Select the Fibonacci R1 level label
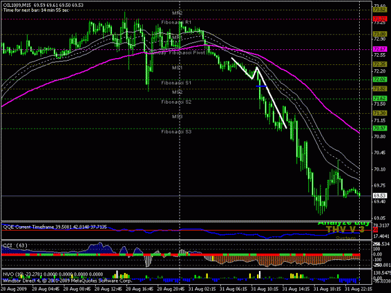 [x=176, y=22]
